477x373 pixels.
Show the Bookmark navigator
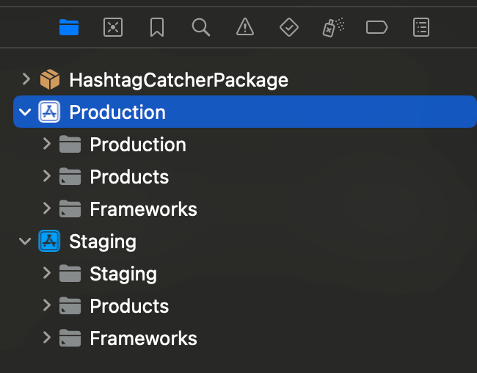pyautogui.click(x=157, y=27)
